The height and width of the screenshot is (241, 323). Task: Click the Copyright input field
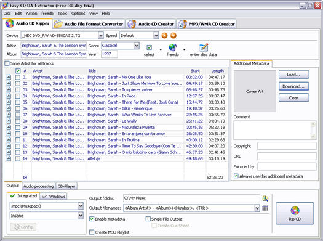coord(287,146)
